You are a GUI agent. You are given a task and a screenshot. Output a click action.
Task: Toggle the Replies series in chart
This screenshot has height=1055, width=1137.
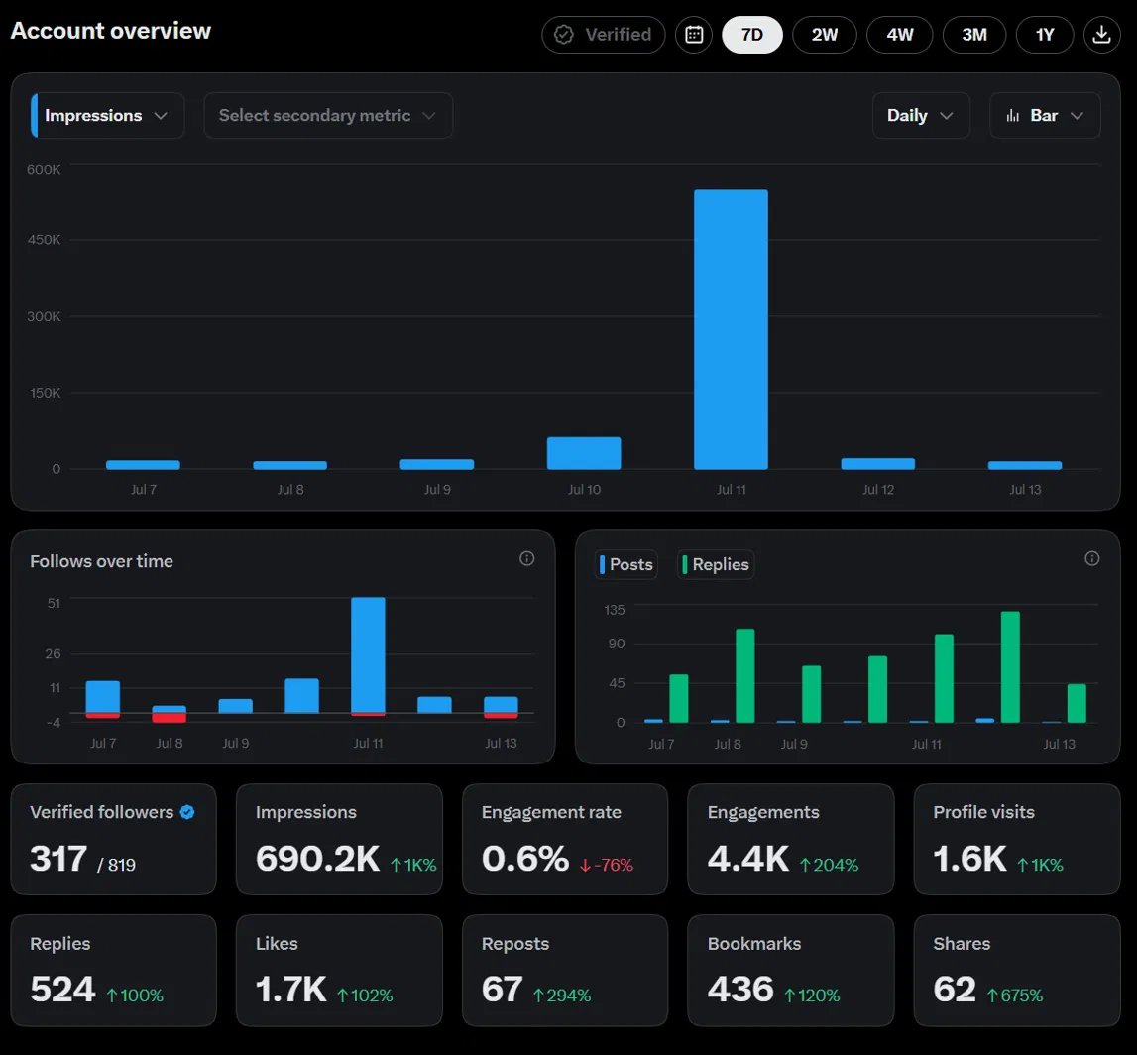(x=716, y=564)
